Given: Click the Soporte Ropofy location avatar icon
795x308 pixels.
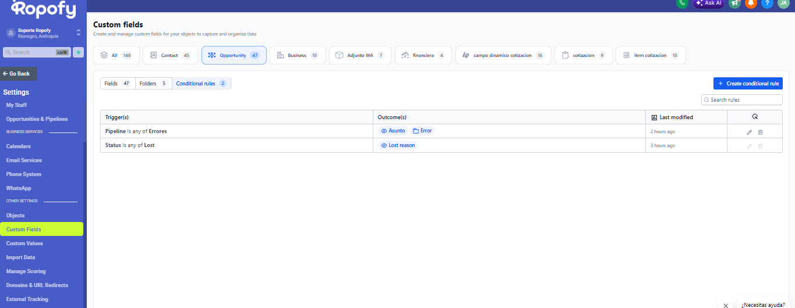Looking at the screenshot, I should (10, 33).
